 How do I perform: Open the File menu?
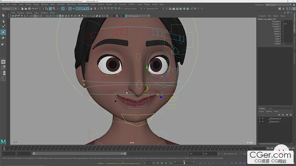pos(3,4)
